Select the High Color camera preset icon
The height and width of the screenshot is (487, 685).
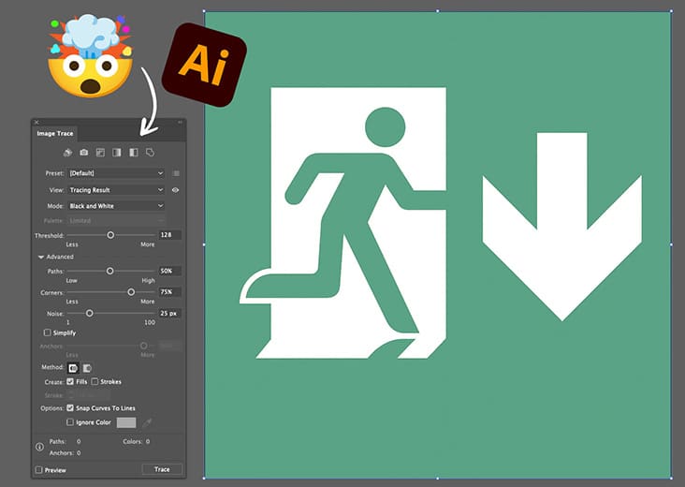tap(84, 152)
